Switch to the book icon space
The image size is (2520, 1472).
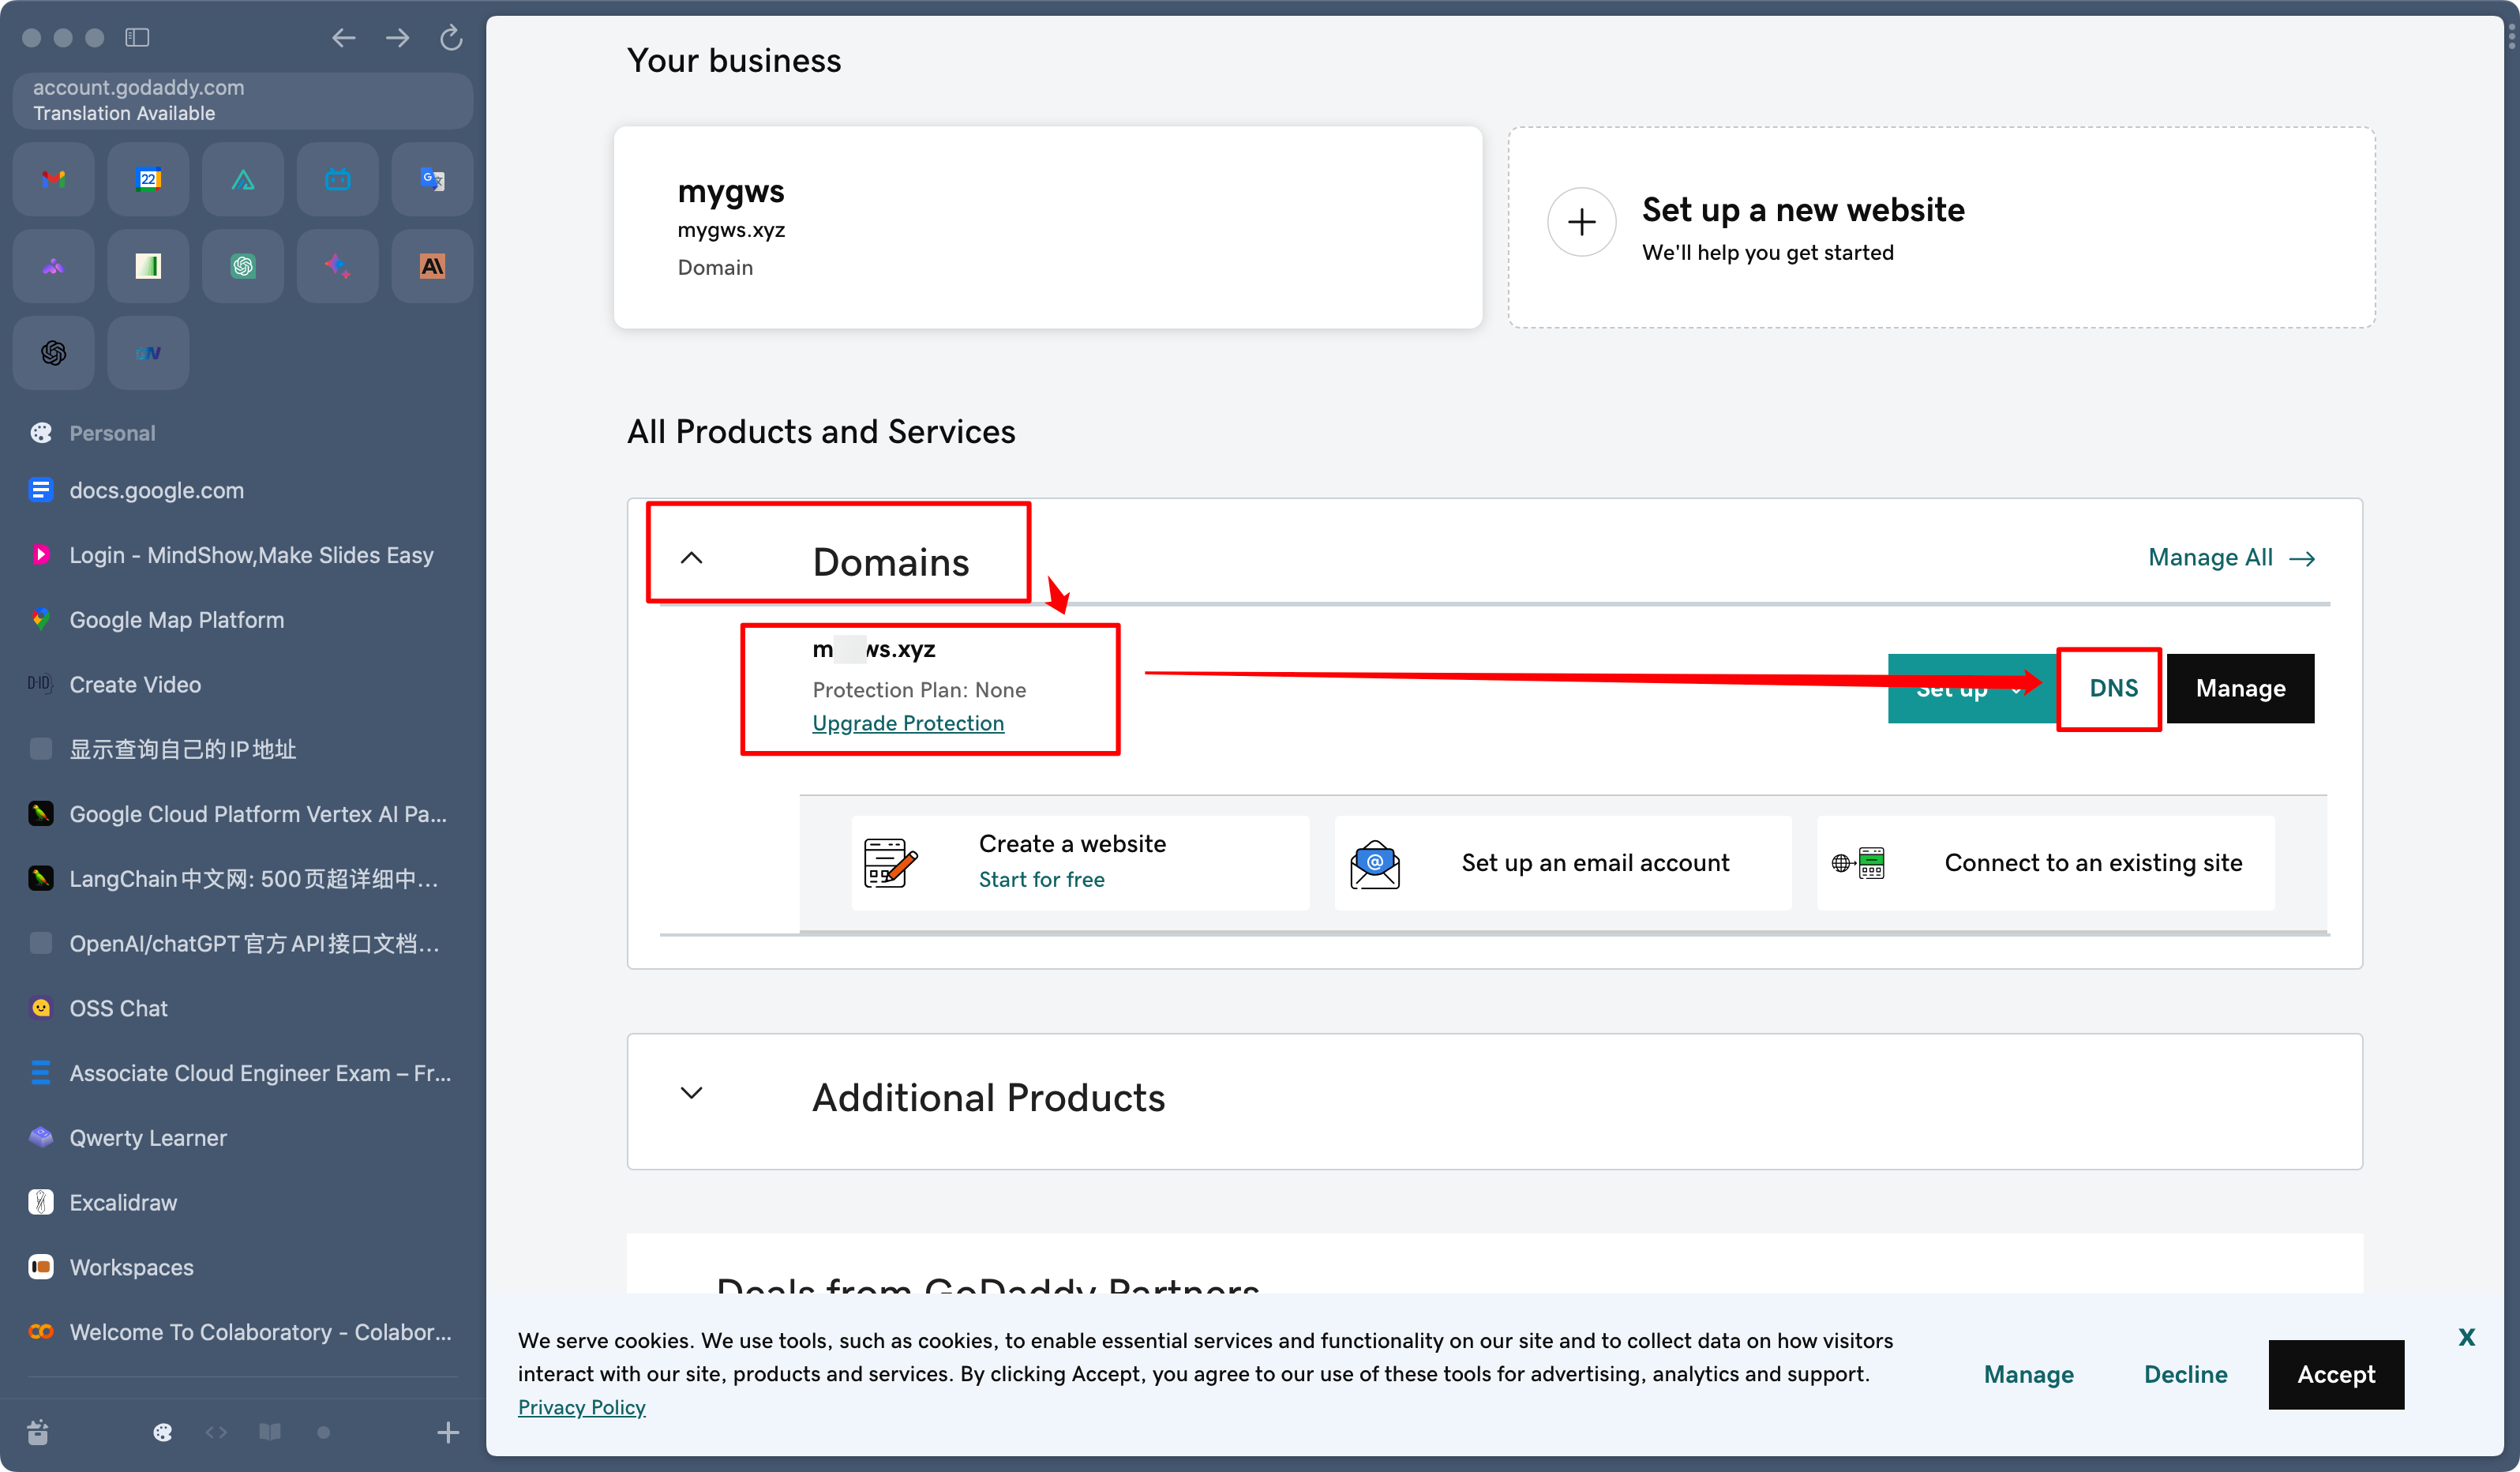(x=269, y=1432)
